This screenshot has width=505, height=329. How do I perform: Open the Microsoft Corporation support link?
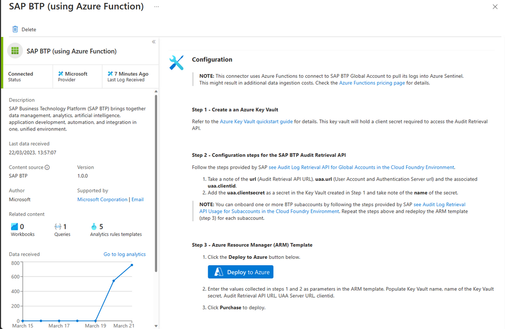(x=103, y=199)
